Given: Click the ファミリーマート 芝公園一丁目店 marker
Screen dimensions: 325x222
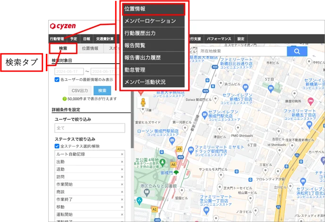Looking at the screenshot, I should [x=206, y=211].
